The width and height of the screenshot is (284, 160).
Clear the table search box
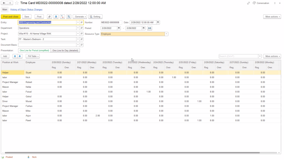[260, 56]
